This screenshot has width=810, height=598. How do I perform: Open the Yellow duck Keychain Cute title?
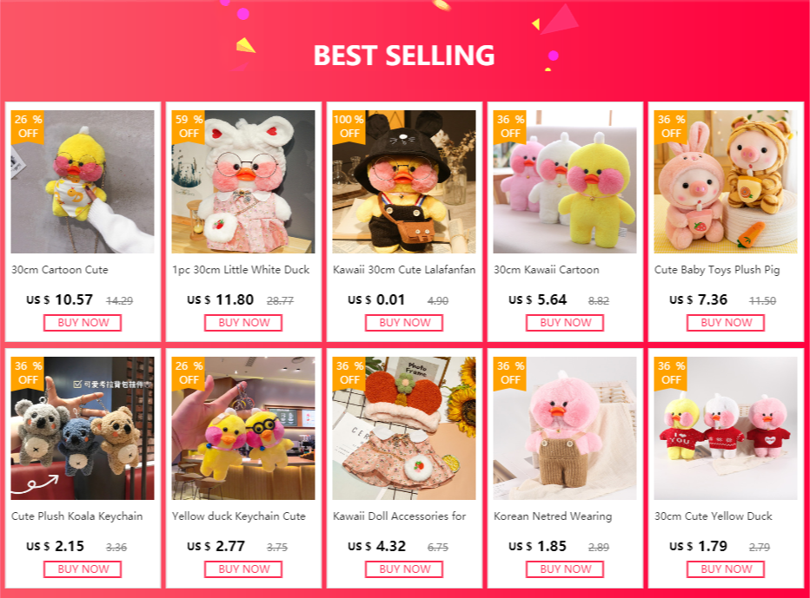point(239,516)
